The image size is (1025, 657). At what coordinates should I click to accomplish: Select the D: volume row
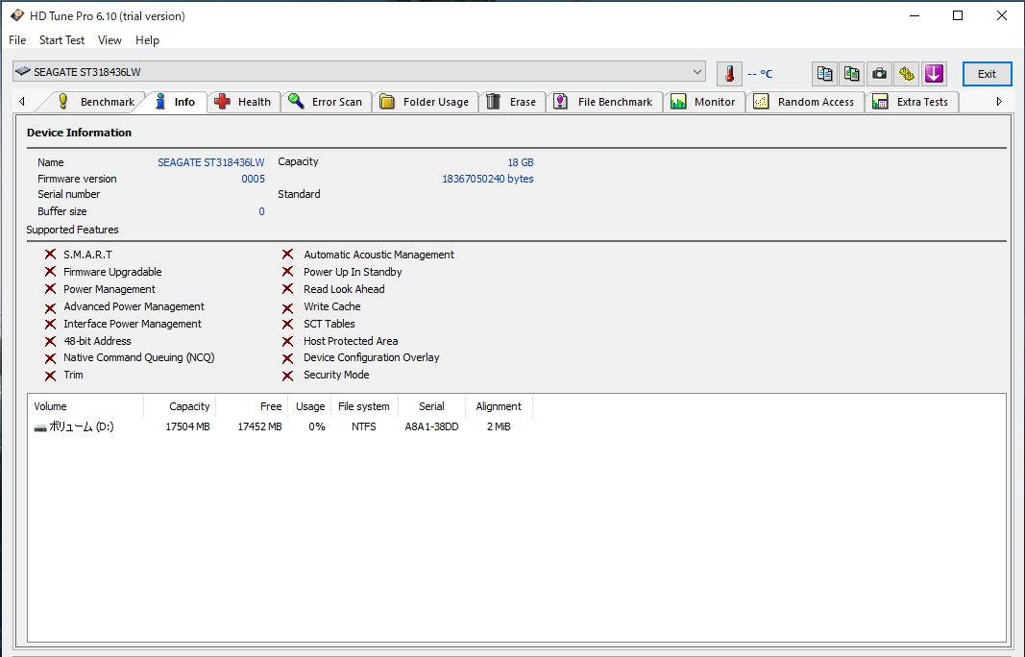(82, 426)
